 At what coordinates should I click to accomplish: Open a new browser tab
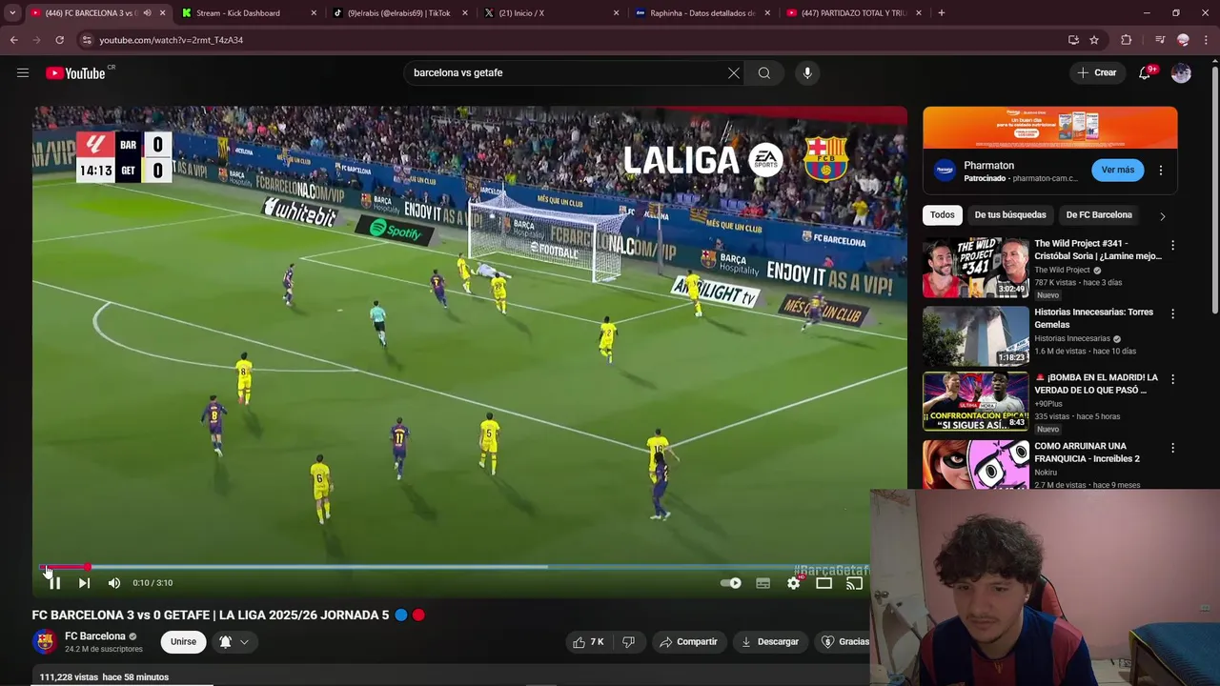click(942, 13)
